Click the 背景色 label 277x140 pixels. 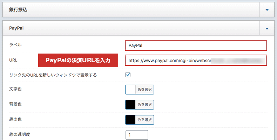(x=15, y=104)
